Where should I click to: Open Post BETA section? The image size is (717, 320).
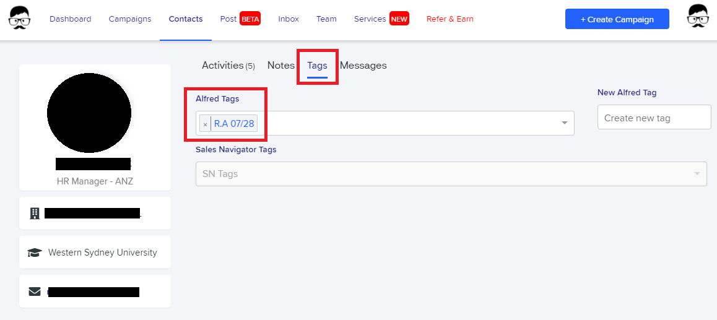point(240,19)
